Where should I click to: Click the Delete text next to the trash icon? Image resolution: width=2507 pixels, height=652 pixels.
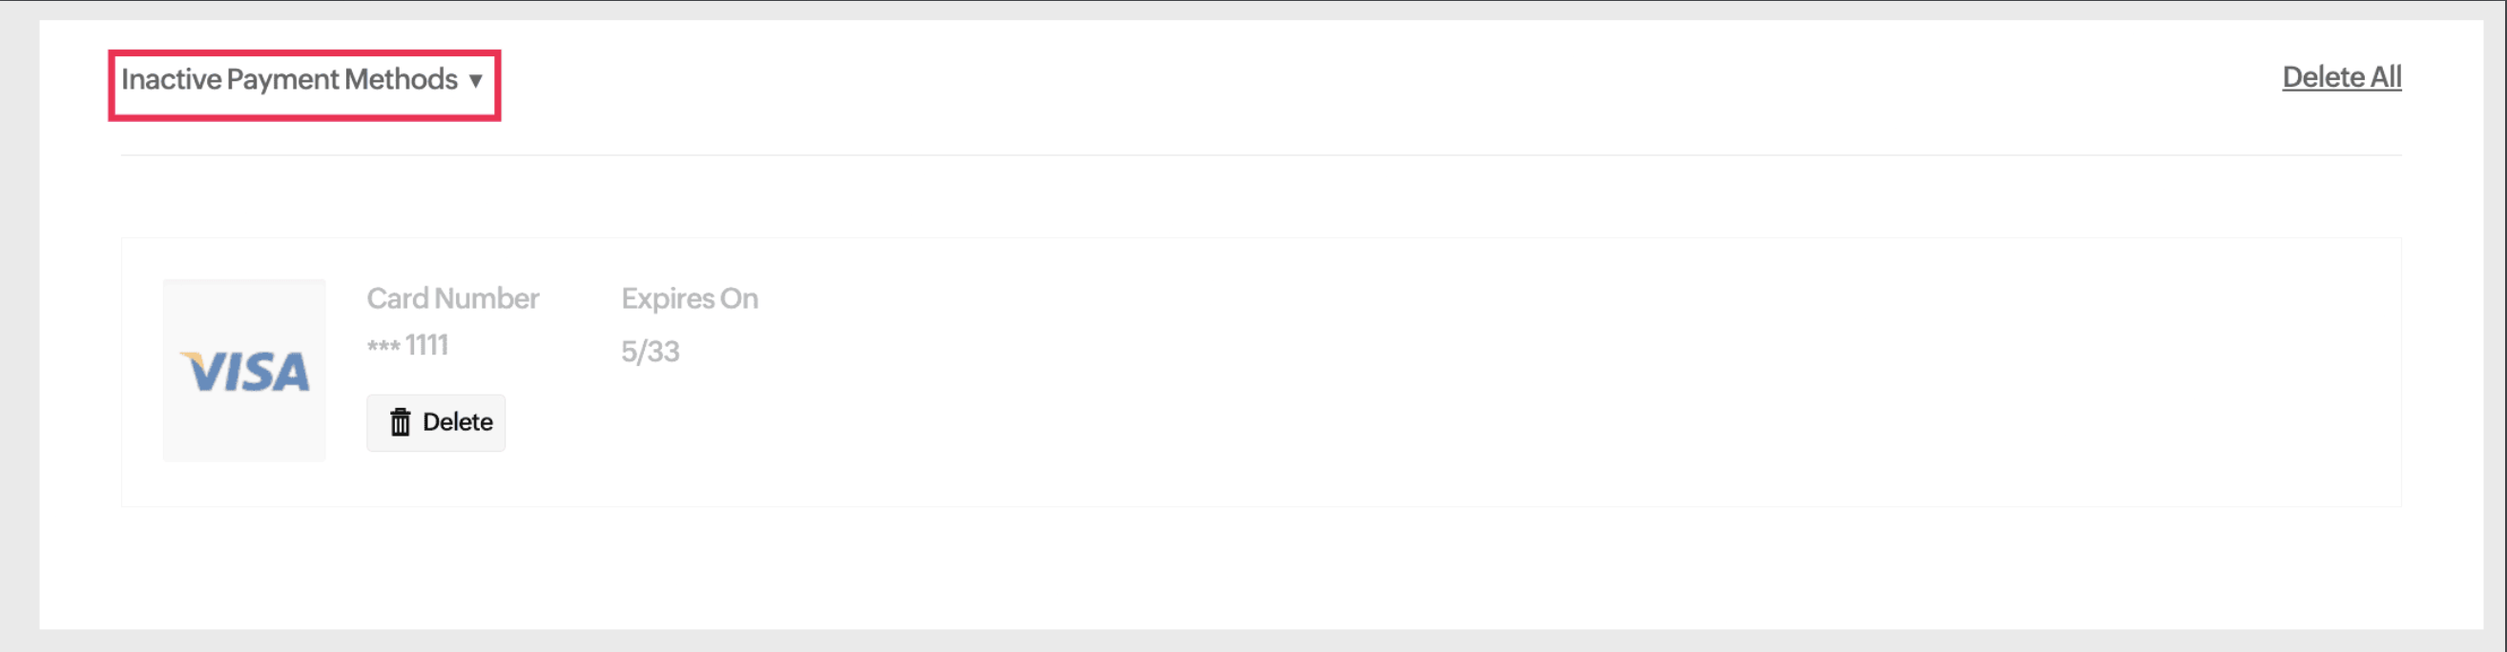[457, 422]
